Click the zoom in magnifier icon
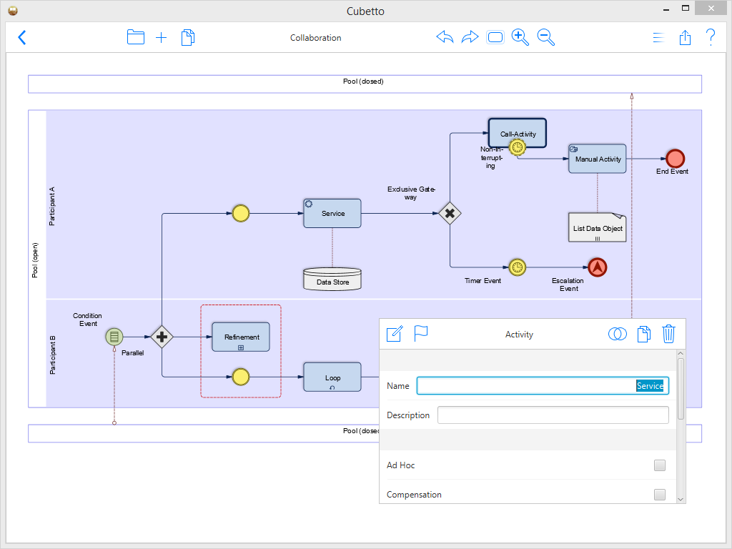 [x=520, y=37]
